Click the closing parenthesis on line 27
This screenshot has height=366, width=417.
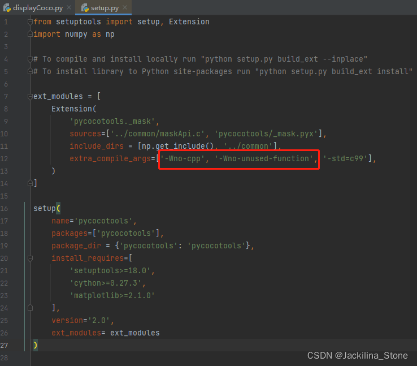coord(36,345)
